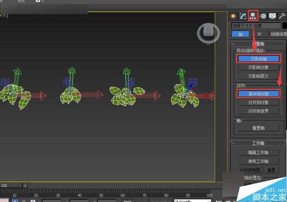Open the Utilities panel hammer icon
Image resolution: width=287 pixels, height=202 pixels.
pyautogui.click(x=282, y=16)
